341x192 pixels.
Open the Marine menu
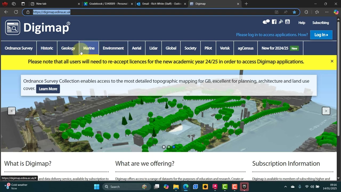[89, 48]
